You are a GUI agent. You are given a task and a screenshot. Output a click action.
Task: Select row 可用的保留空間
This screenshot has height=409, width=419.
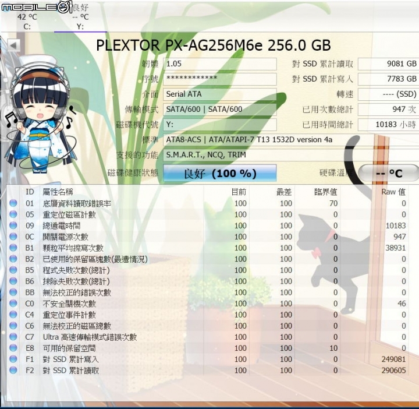pyautogui.click(x=207, y=348)
